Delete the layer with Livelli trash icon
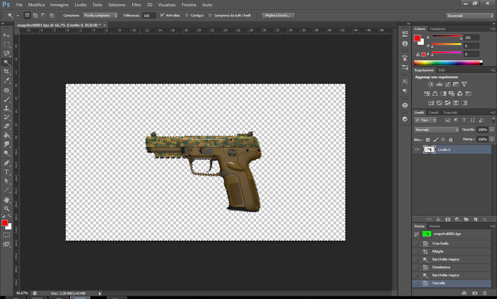 485,219
